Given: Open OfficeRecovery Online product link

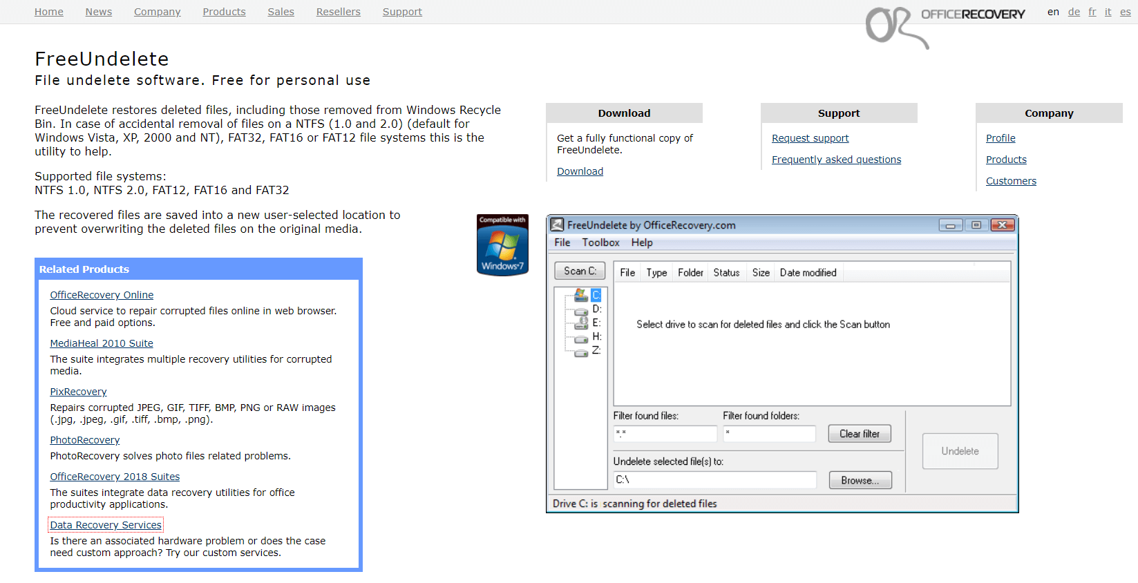Looking at the screenshot, I should pos(102,295).
